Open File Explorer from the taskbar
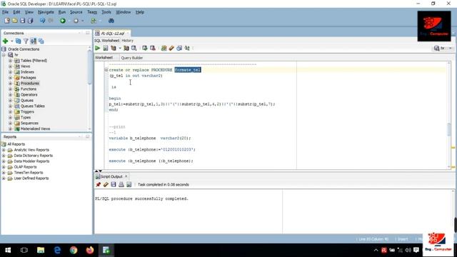 click(41, 250)
